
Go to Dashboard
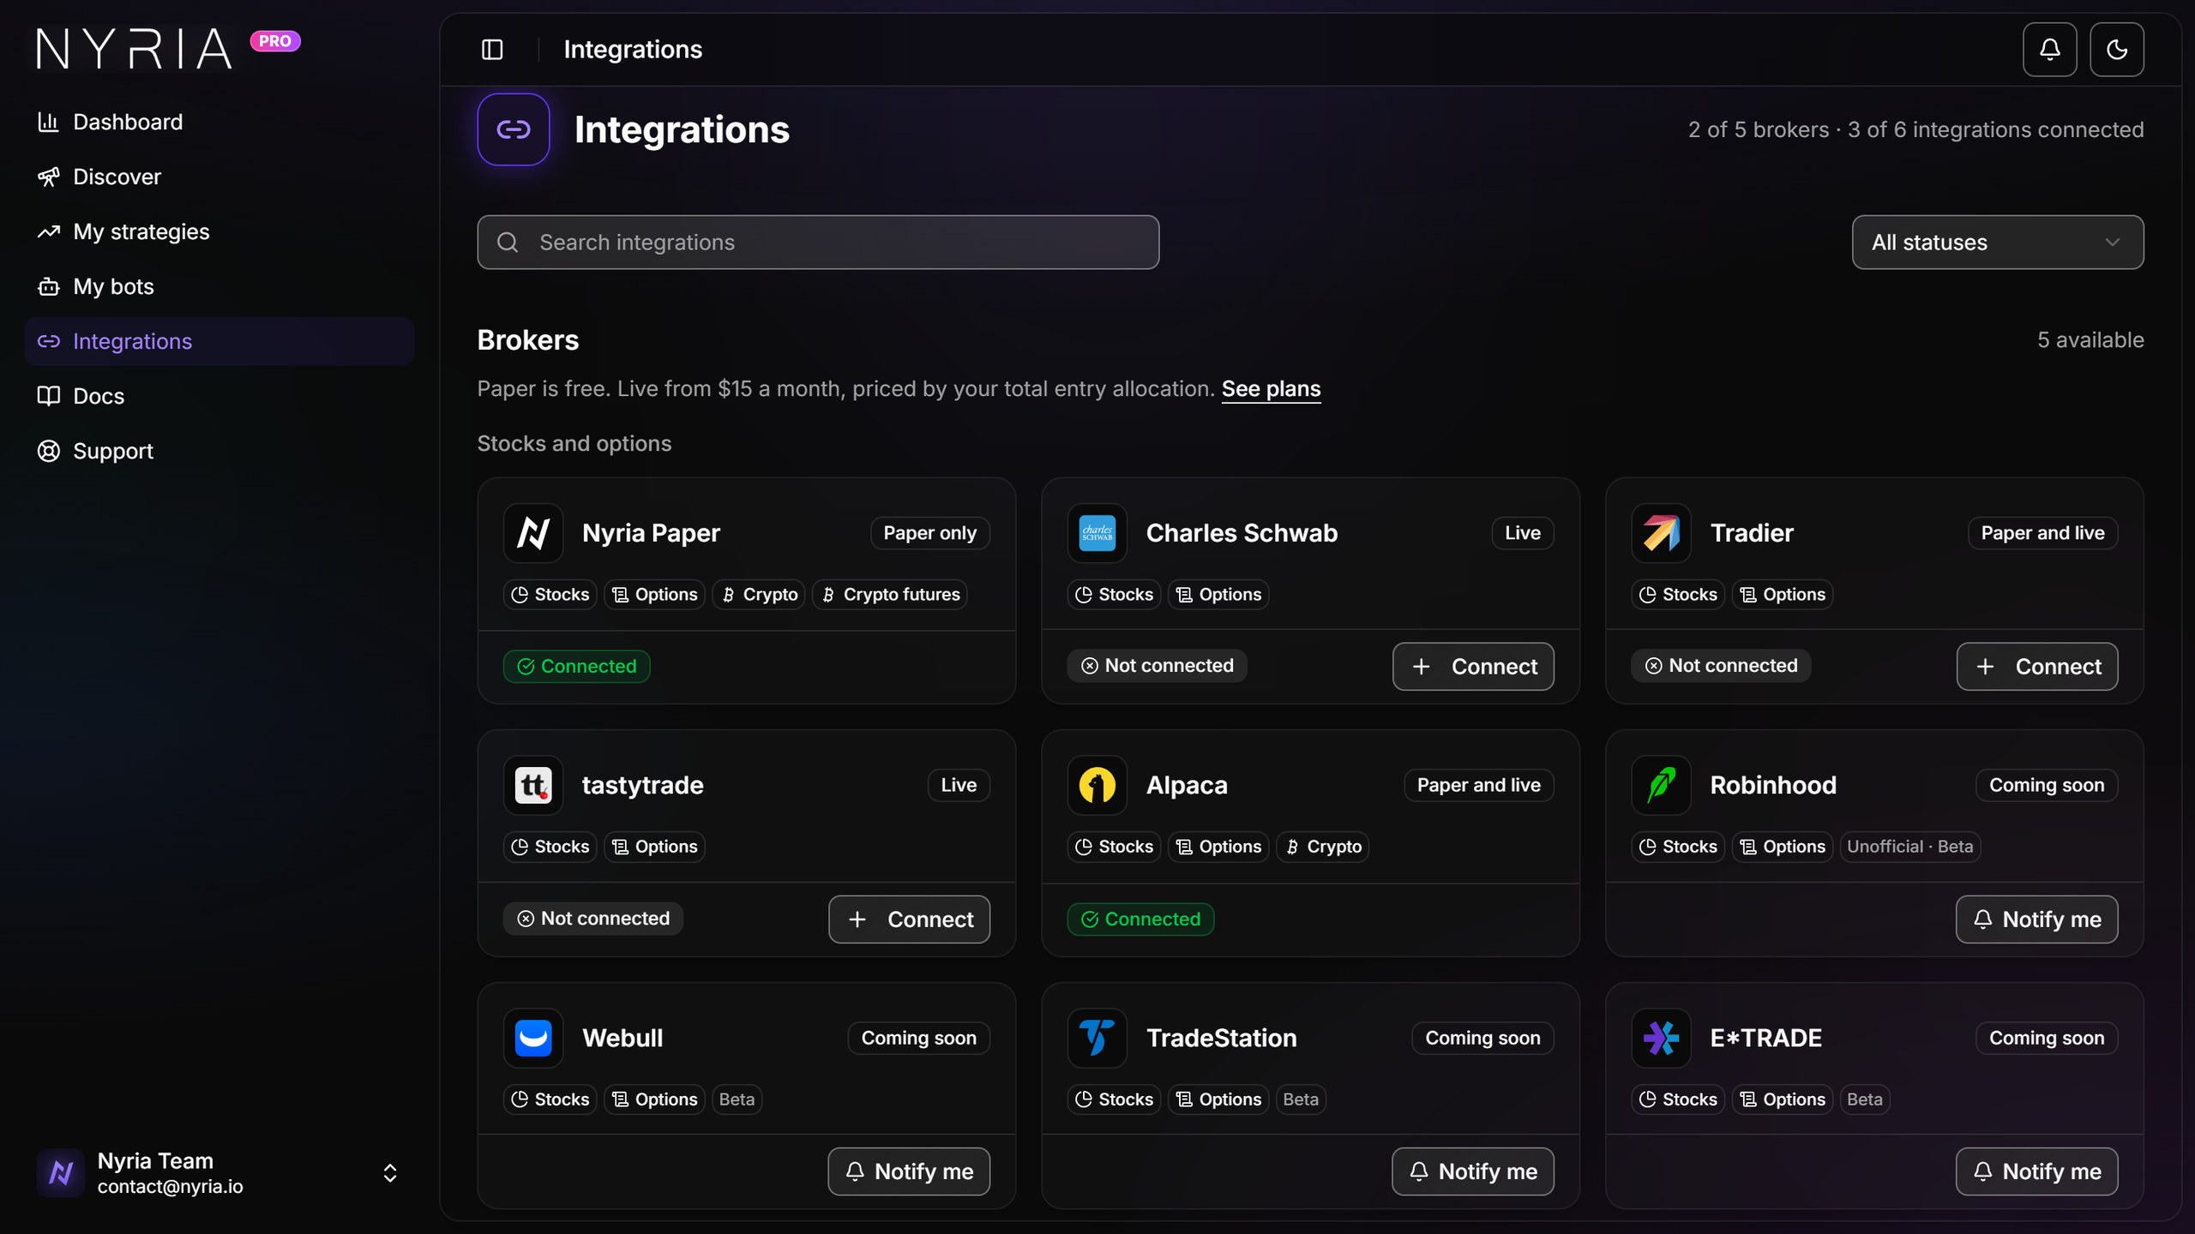click(x=219, y=122)
